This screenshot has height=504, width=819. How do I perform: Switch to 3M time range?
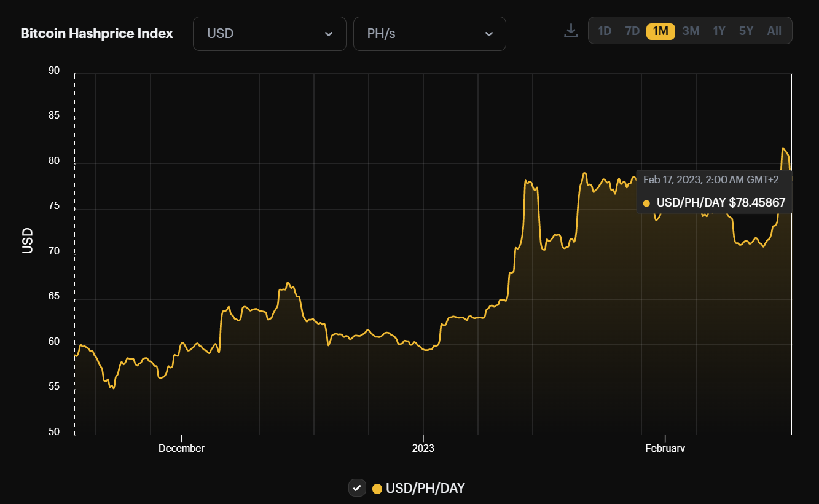pos(691,31)
